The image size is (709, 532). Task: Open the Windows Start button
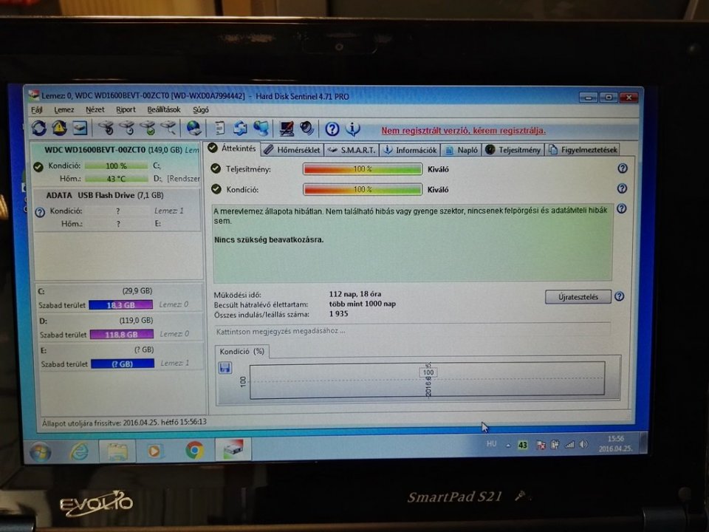click(40, 451)
